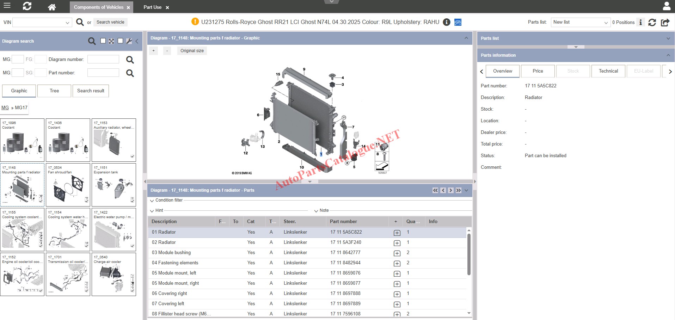This screenshot has width=675, height=320.
Task: Open the wrench settings in Diagram search
Action: [x=129, y=41]
